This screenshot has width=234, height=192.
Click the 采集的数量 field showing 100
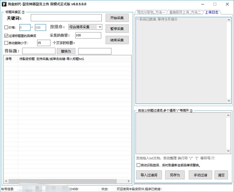pos(88,35)
